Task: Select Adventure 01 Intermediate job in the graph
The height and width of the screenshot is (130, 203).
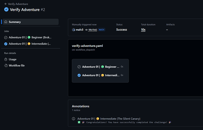Action: coord(100,75)
